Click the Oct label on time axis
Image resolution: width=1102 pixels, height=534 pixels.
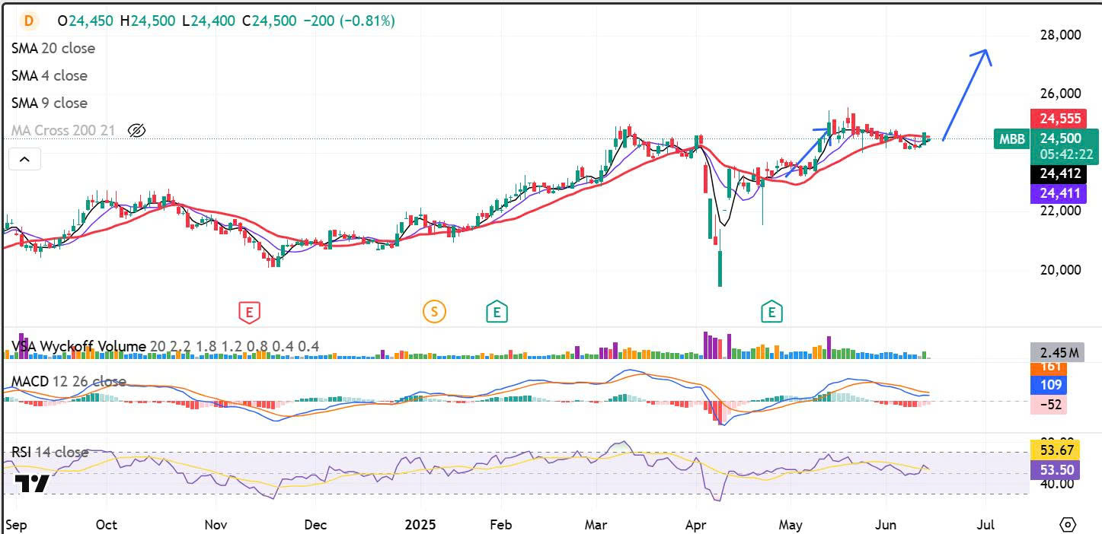pos(107,525)
